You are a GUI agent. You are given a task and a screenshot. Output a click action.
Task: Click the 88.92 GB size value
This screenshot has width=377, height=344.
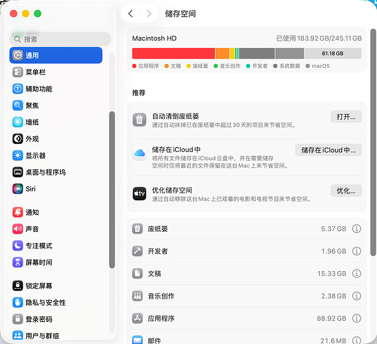pos(332,319)
